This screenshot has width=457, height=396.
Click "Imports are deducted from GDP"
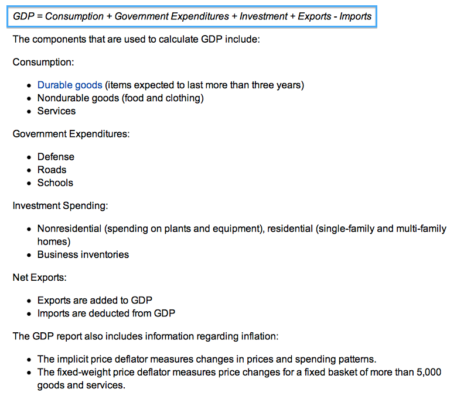(x=106, y=314)
